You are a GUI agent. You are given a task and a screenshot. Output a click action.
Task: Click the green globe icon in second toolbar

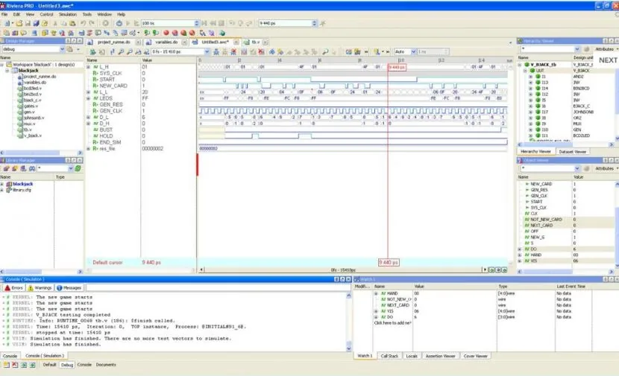[222, 33]
